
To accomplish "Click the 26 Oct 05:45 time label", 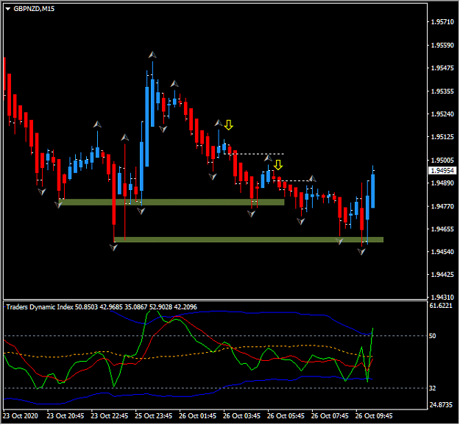I will coord(286,416).
